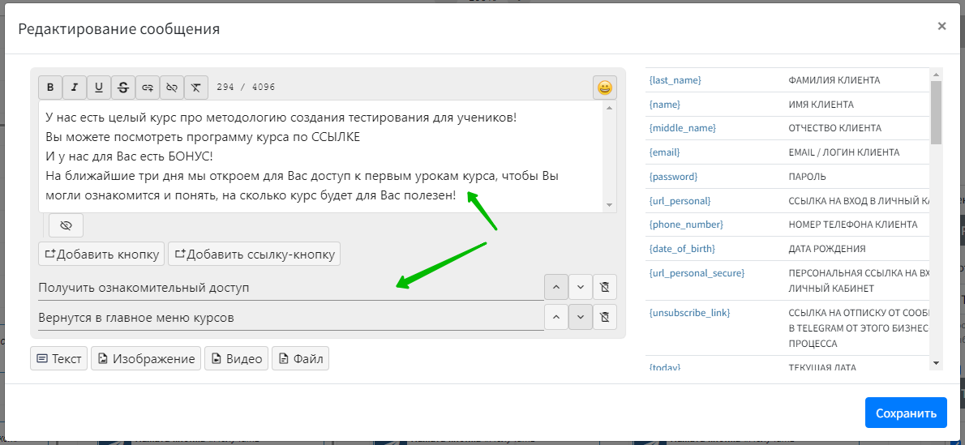
Task: Remove link with the unlink icon
Action: point(172,88)
